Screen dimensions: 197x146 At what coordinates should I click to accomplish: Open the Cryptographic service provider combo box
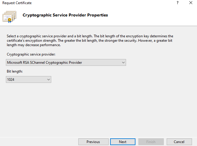click(x=66, y=62)
